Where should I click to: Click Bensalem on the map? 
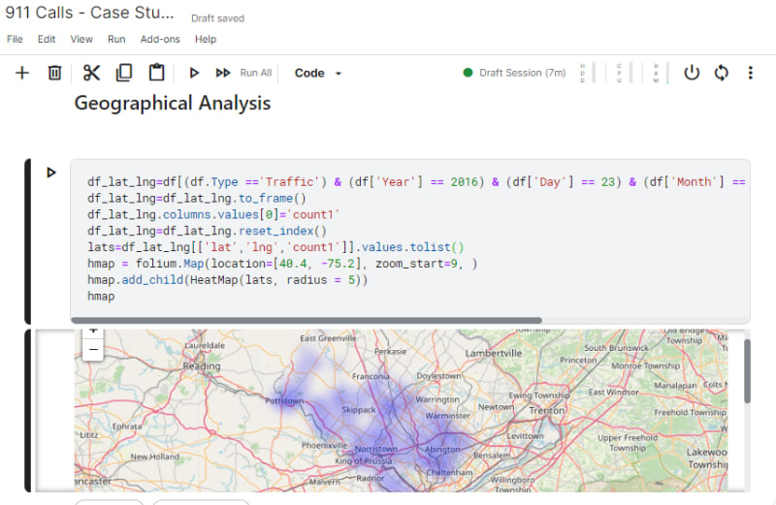(491, 455)
